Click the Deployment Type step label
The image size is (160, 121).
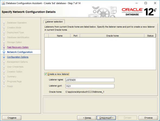(15, 33)
